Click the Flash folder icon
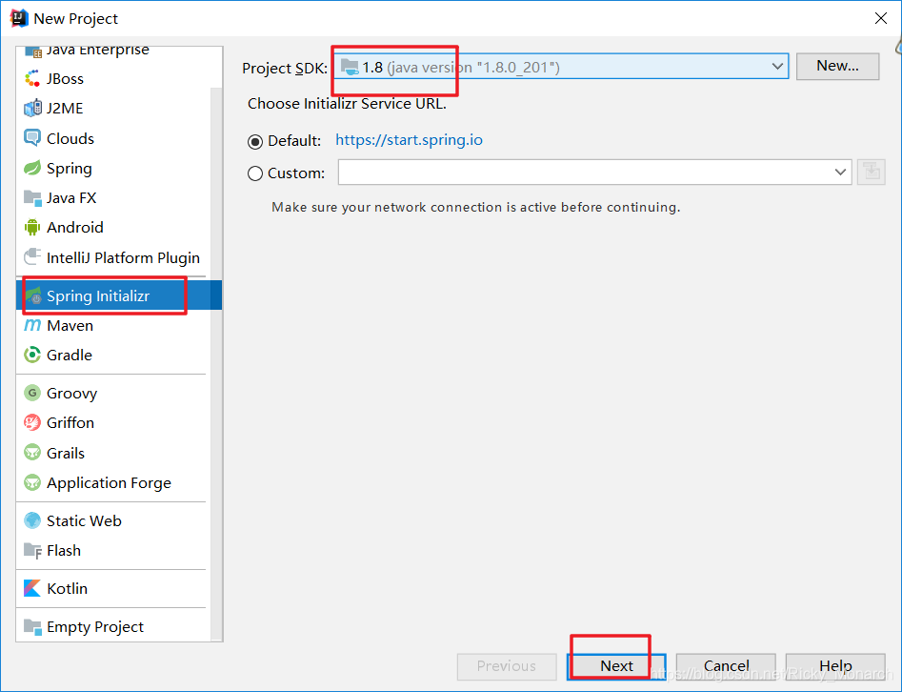902x692 pixels. (32, 550)
